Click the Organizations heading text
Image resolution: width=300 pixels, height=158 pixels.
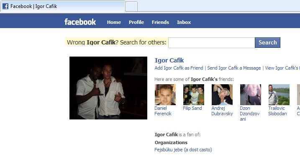(x=171, y=142)
